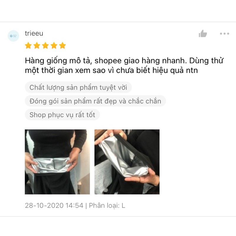236x236 pixels.
Task: Select the third rating star
Action: tap(45, 45)
